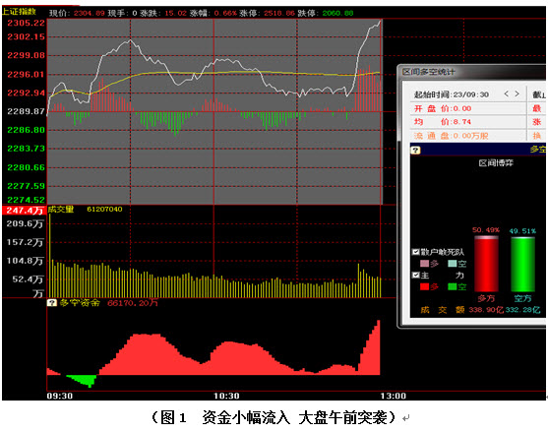Click the green 空方 49.51% bar
Screen dimensions: 548x433
522,265
